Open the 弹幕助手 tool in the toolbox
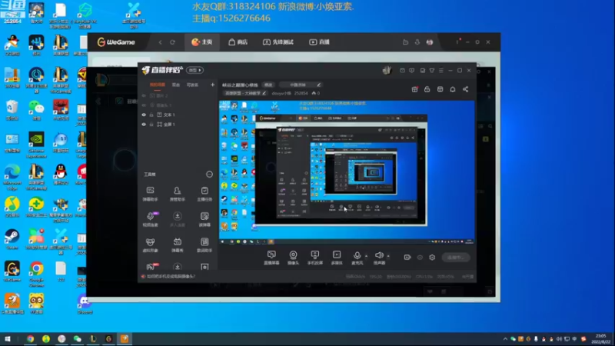The width and height of the screenshot is (615, 346). coord(150,194)
